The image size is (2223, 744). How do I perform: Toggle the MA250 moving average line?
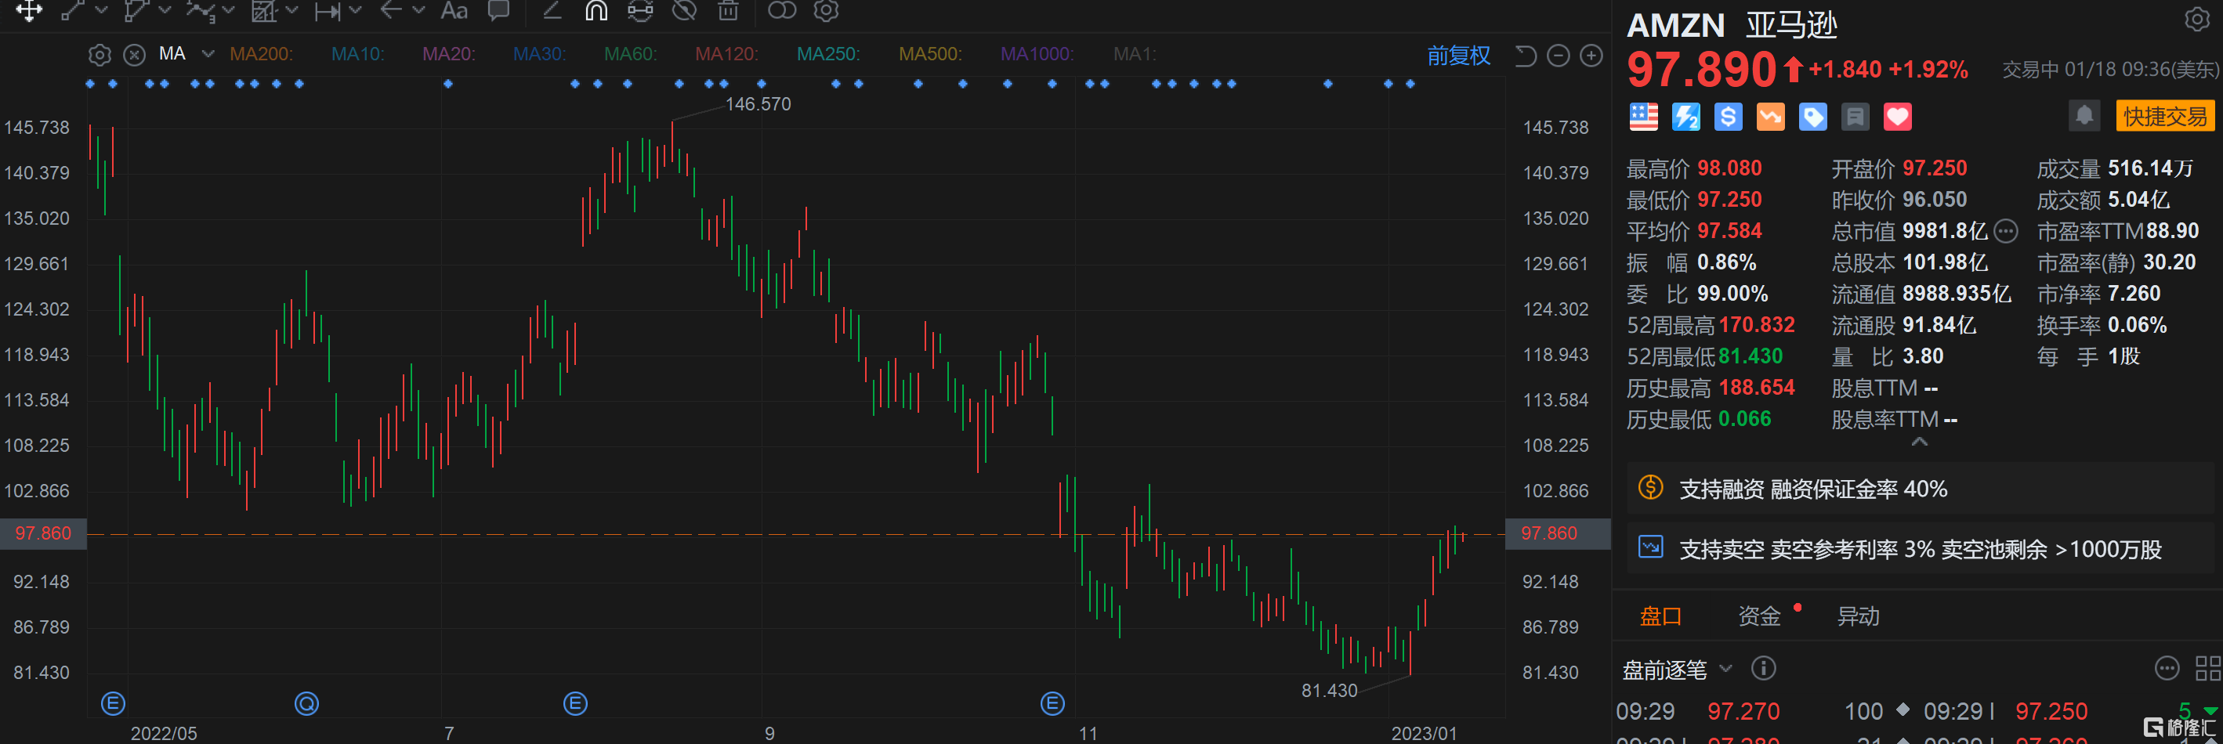(x=827, y=54)
